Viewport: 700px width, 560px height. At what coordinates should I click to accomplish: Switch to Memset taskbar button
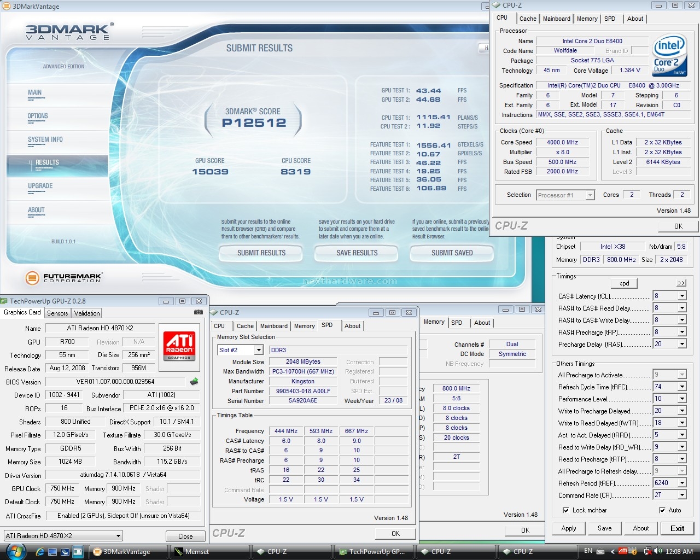[211, 552]
